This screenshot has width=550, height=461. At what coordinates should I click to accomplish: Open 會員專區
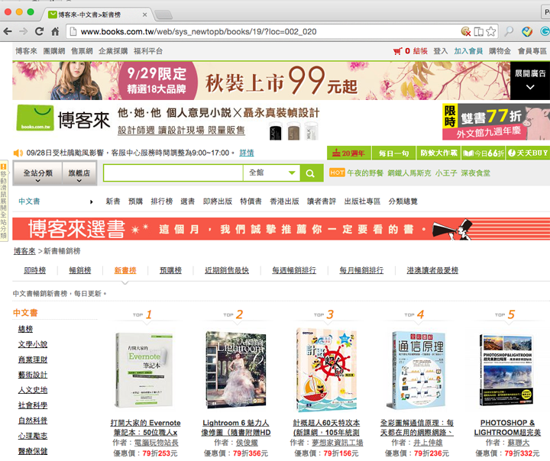pos(532,51)
